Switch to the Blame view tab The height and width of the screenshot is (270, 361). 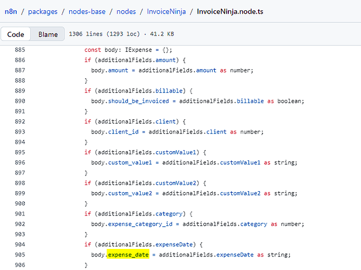click(x=48, y=35)
